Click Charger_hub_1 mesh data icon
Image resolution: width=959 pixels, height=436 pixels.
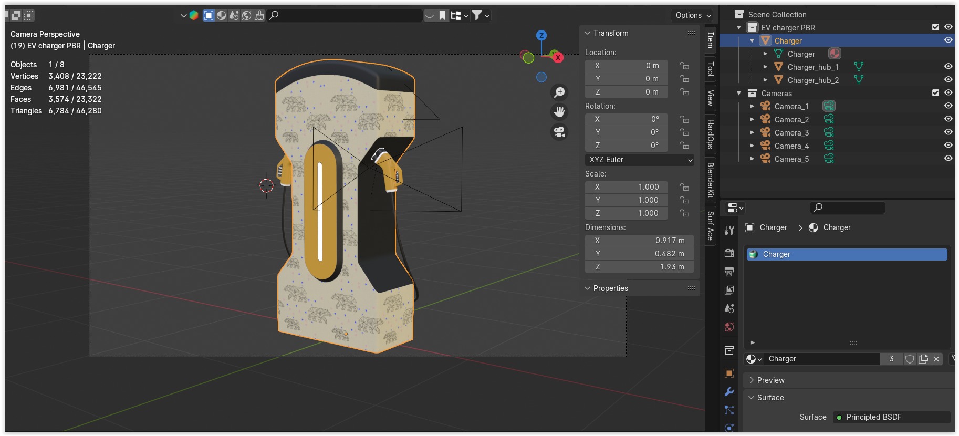point(859,67)
